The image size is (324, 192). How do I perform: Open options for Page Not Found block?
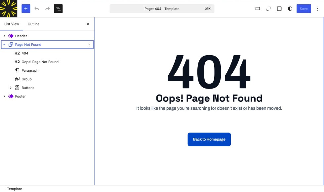(x=89, y=45)
